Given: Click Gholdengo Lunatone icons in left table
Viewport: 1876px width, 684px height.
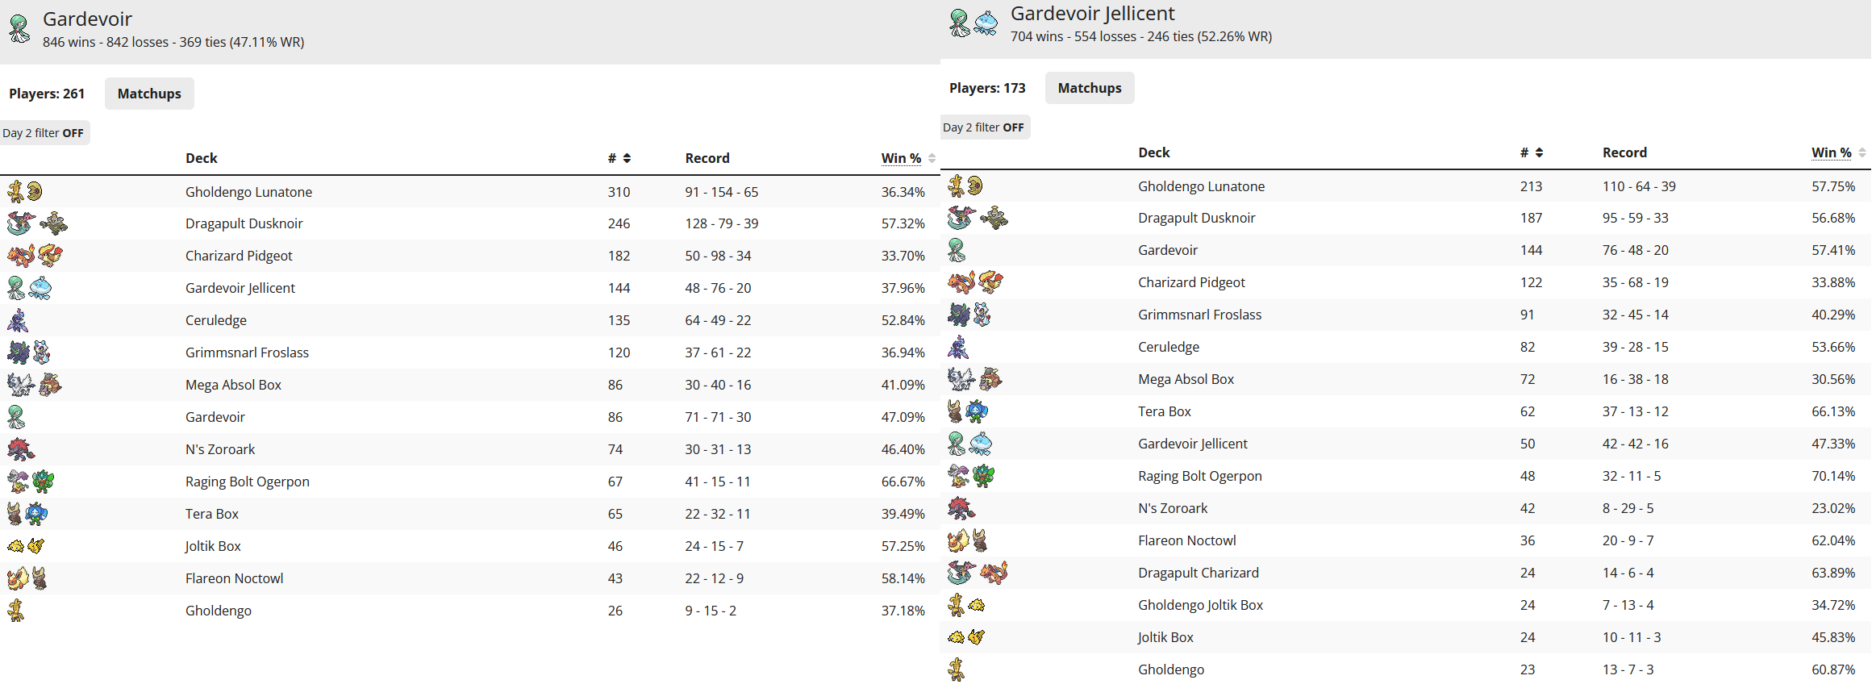Looking at the screenshot, I should click(x=25, y=191).
